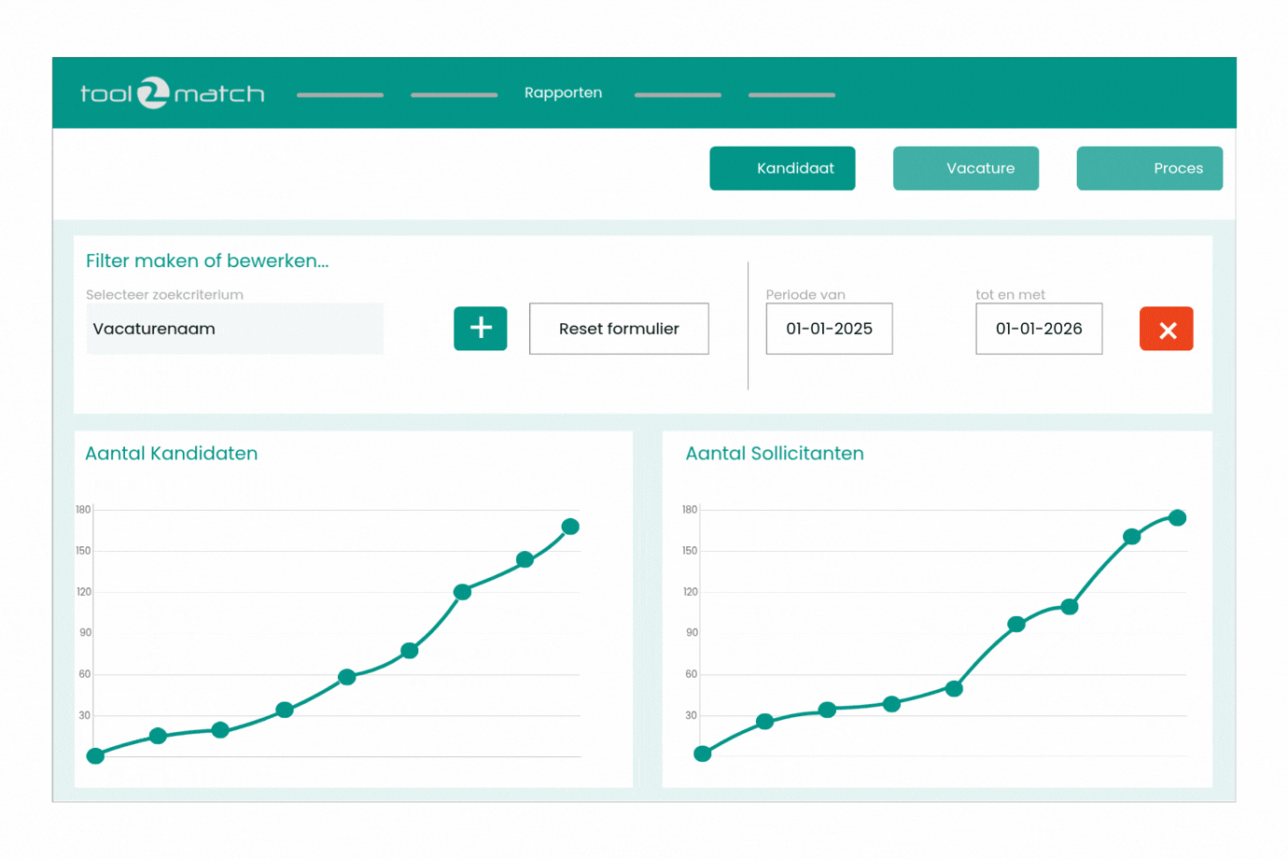Click the red X clear button
1288x859 pixels.
(1166, 330)
